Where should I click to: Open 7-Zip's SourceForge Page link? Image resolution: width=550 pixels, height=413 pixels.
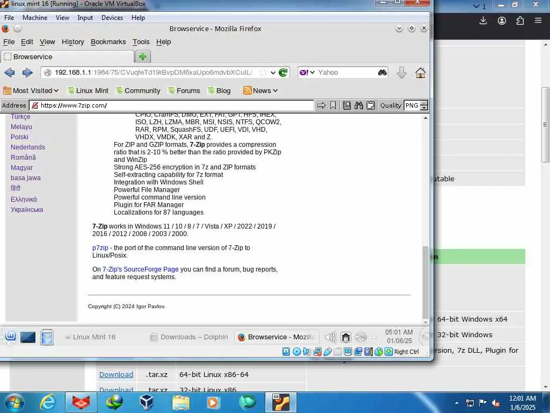[x=140, y=269]
